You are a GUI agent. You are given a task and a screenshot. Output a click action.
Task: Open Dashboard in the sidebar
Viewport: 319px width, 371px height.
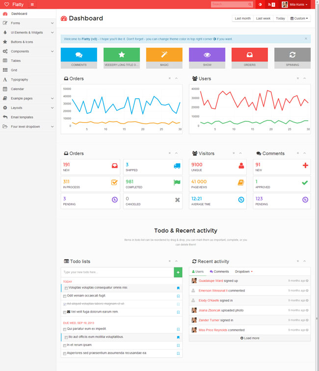coord(28,14)
